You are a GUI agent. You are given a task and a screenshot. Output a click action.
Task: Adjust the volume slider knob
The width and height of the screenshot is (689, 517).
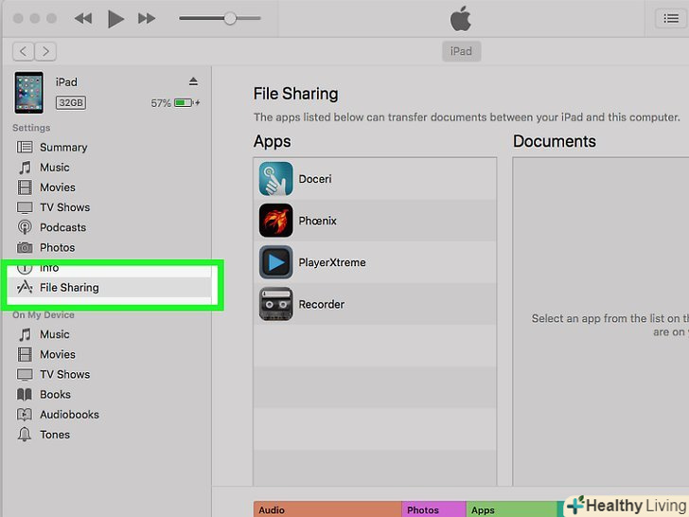(x=230, y=19)
